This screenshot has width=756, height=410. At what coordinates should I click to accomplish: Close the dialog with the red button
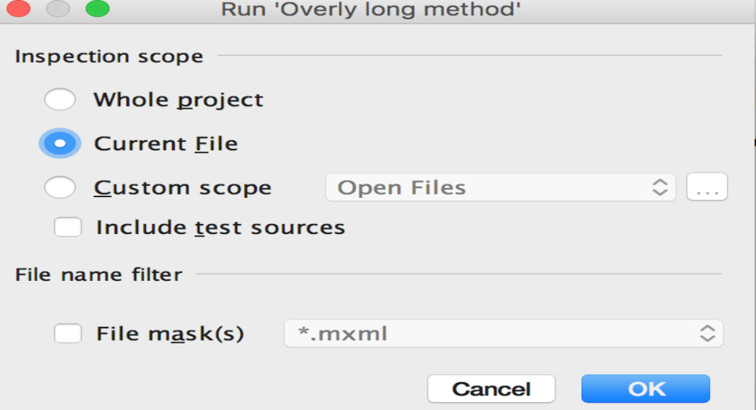point(18,9)
